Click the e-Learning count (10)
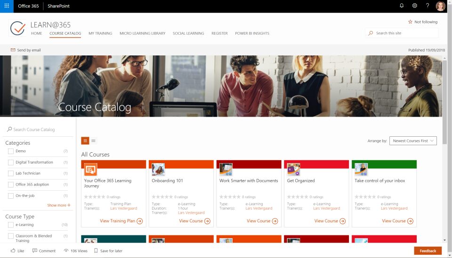Viewport: 452px width, 258px height. coord(65,225)
